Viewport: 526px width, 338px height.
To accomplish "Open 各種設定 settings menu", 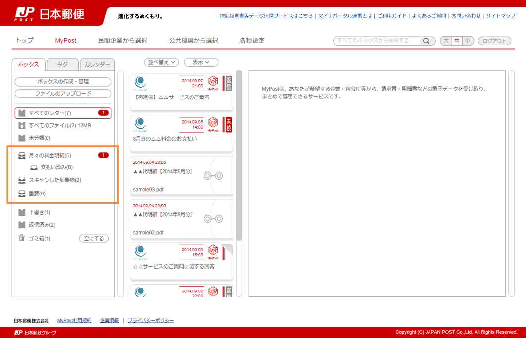I will (x=252, y=40).
